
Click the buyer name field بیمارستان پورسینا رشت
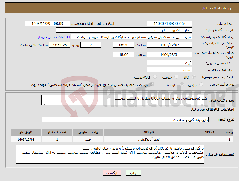tap(124, 30)
